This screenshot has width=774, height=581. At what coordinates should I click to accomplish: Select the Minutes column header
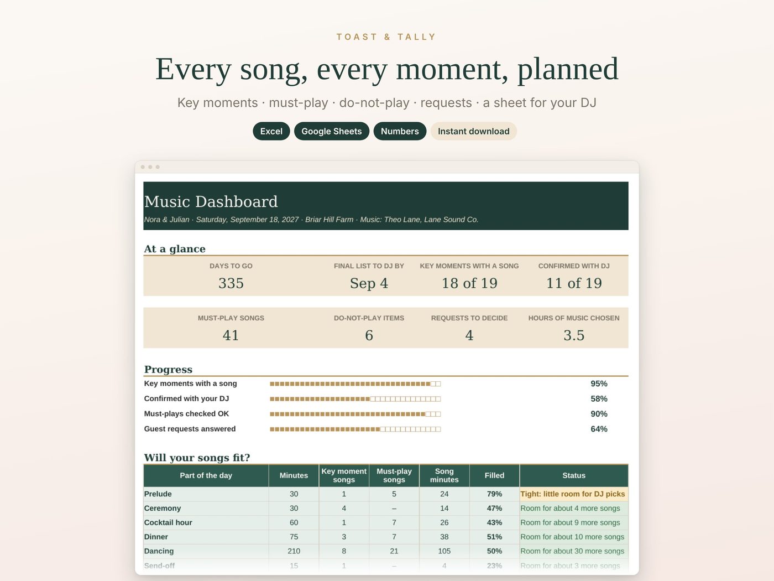pyautogui.click(x=294, y=475)
